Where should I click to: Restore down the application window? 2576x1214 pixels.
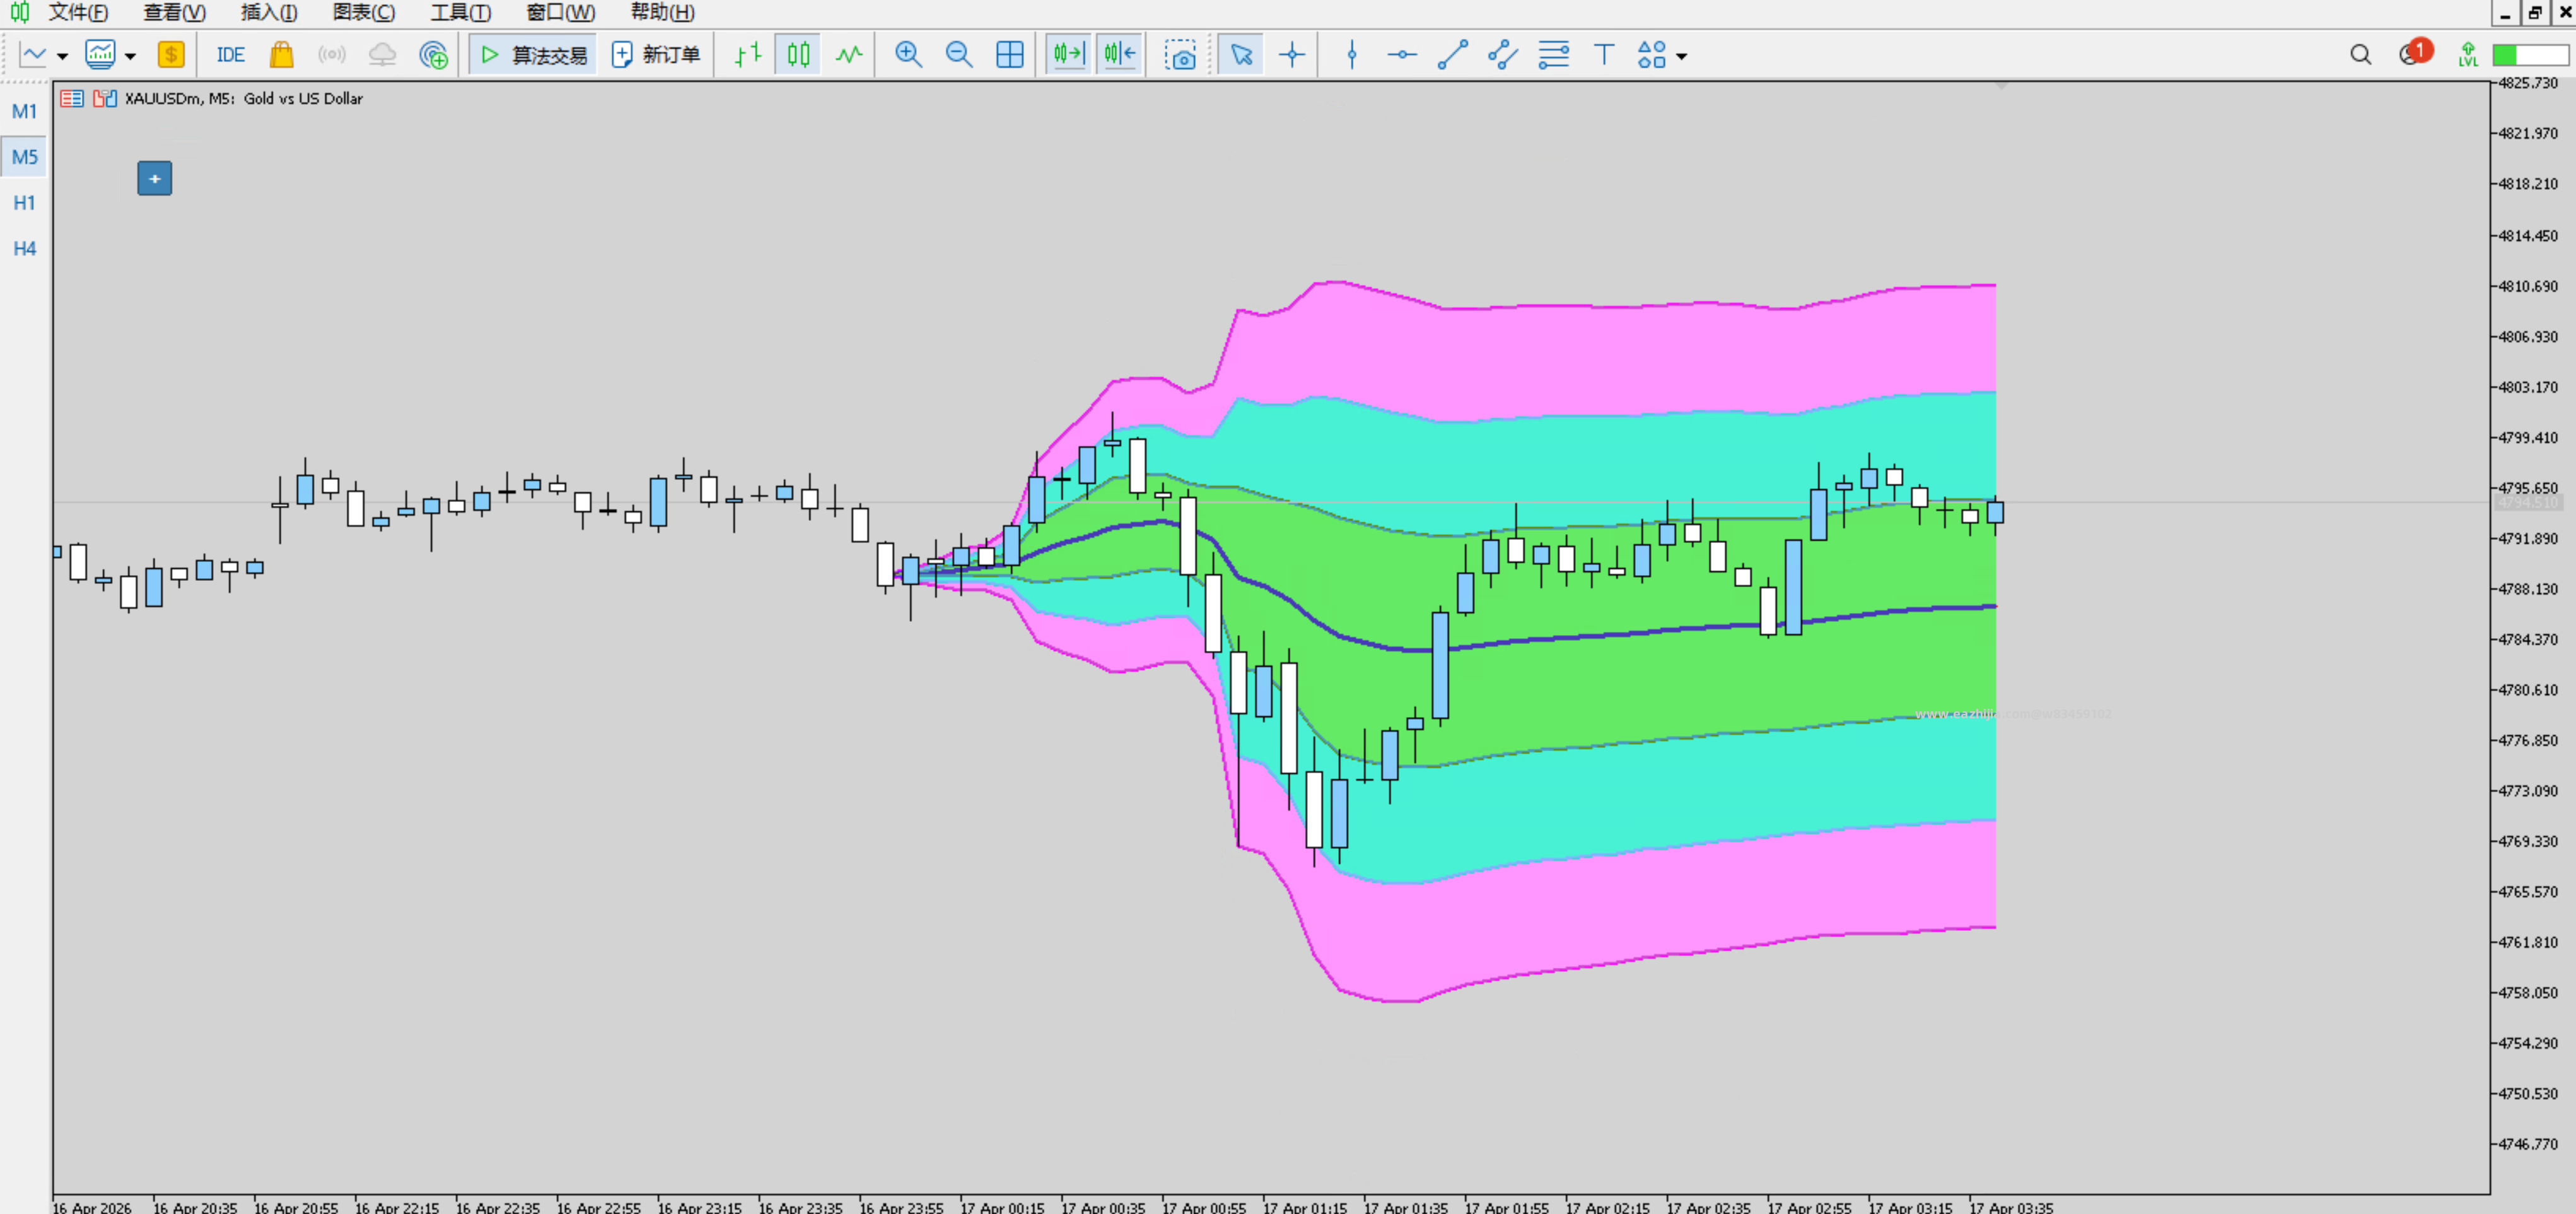tap(2535, 12)
